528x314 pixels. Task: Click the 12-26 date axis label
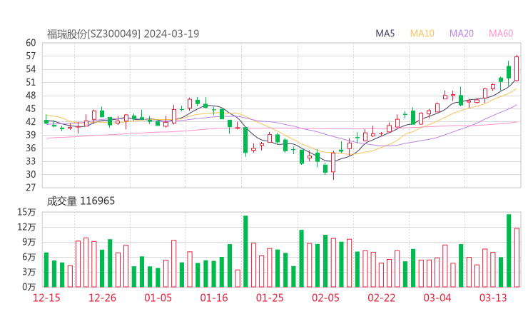tap(102, 298)
